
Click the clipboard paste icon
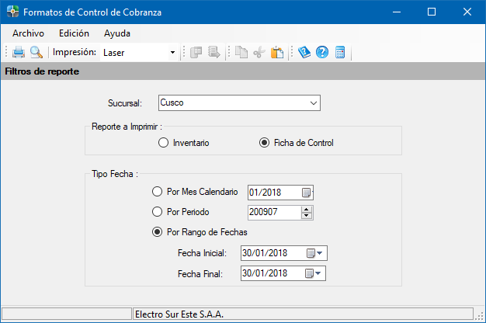pyautogui.click(x=277, y=52)
